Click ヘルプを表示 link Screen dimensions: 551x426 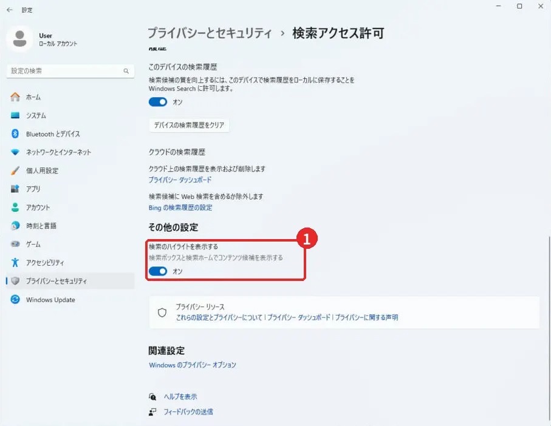click(180, 397)
